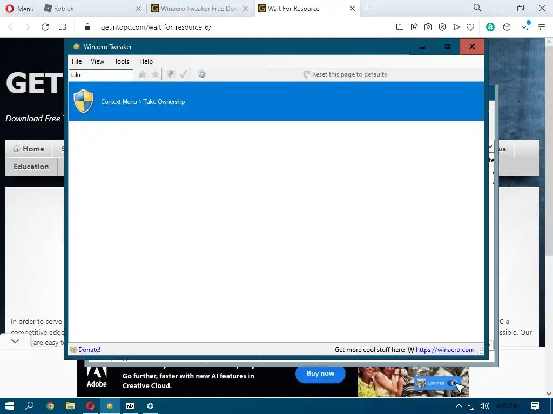Open Windows taskbar search
Viewport: 553px width, 414px height.
point(29,406)
